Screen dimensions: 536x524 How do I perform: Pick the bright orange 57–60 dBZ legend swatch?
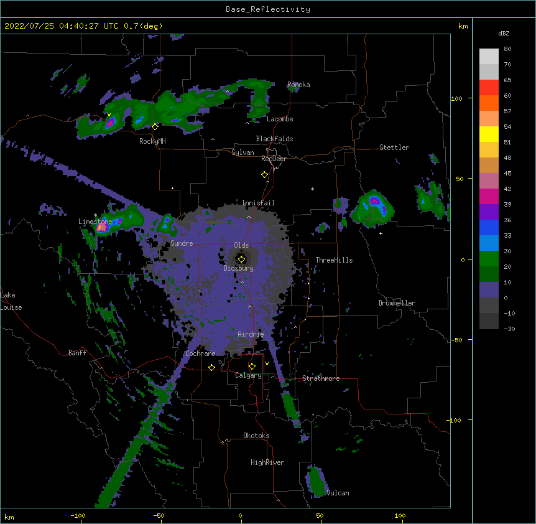tap(489, 103)
